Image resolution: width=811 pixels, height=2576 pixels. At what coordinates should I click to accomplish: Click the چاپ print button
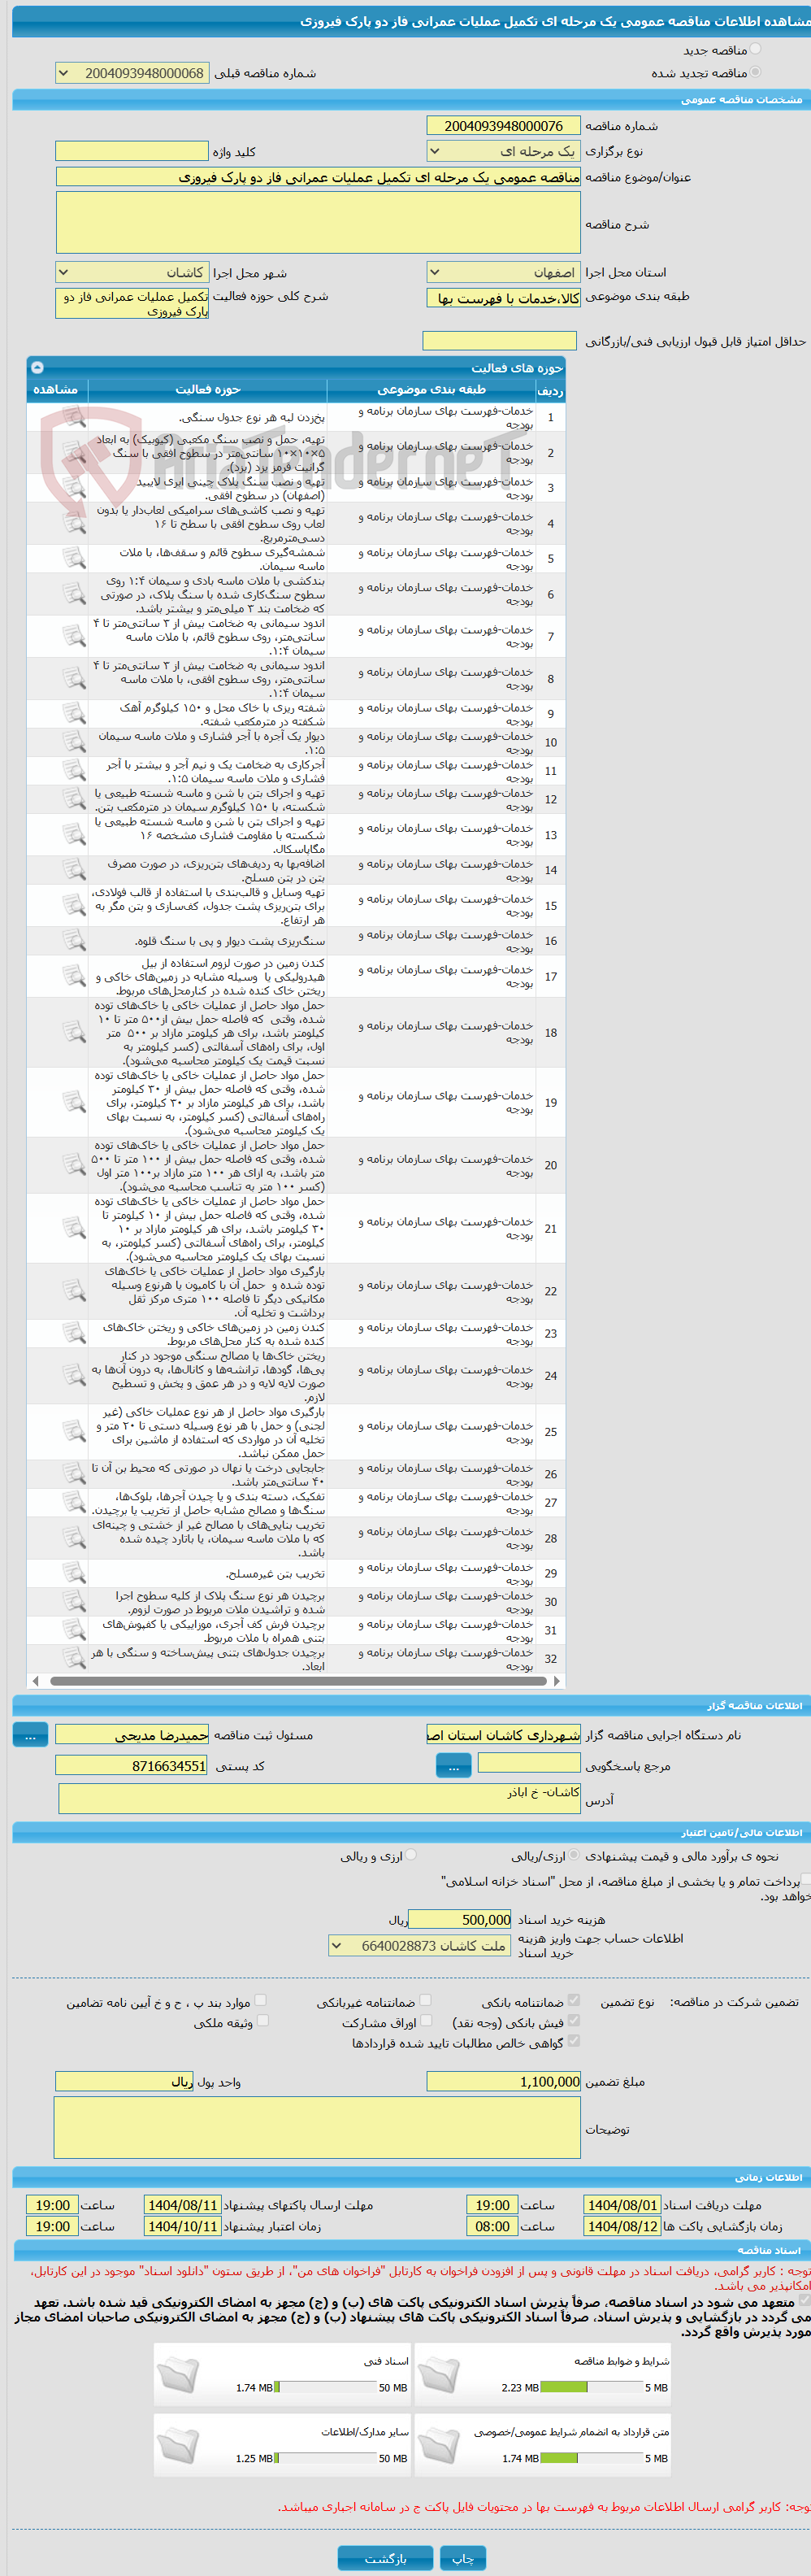click(x=462, y=2558)
